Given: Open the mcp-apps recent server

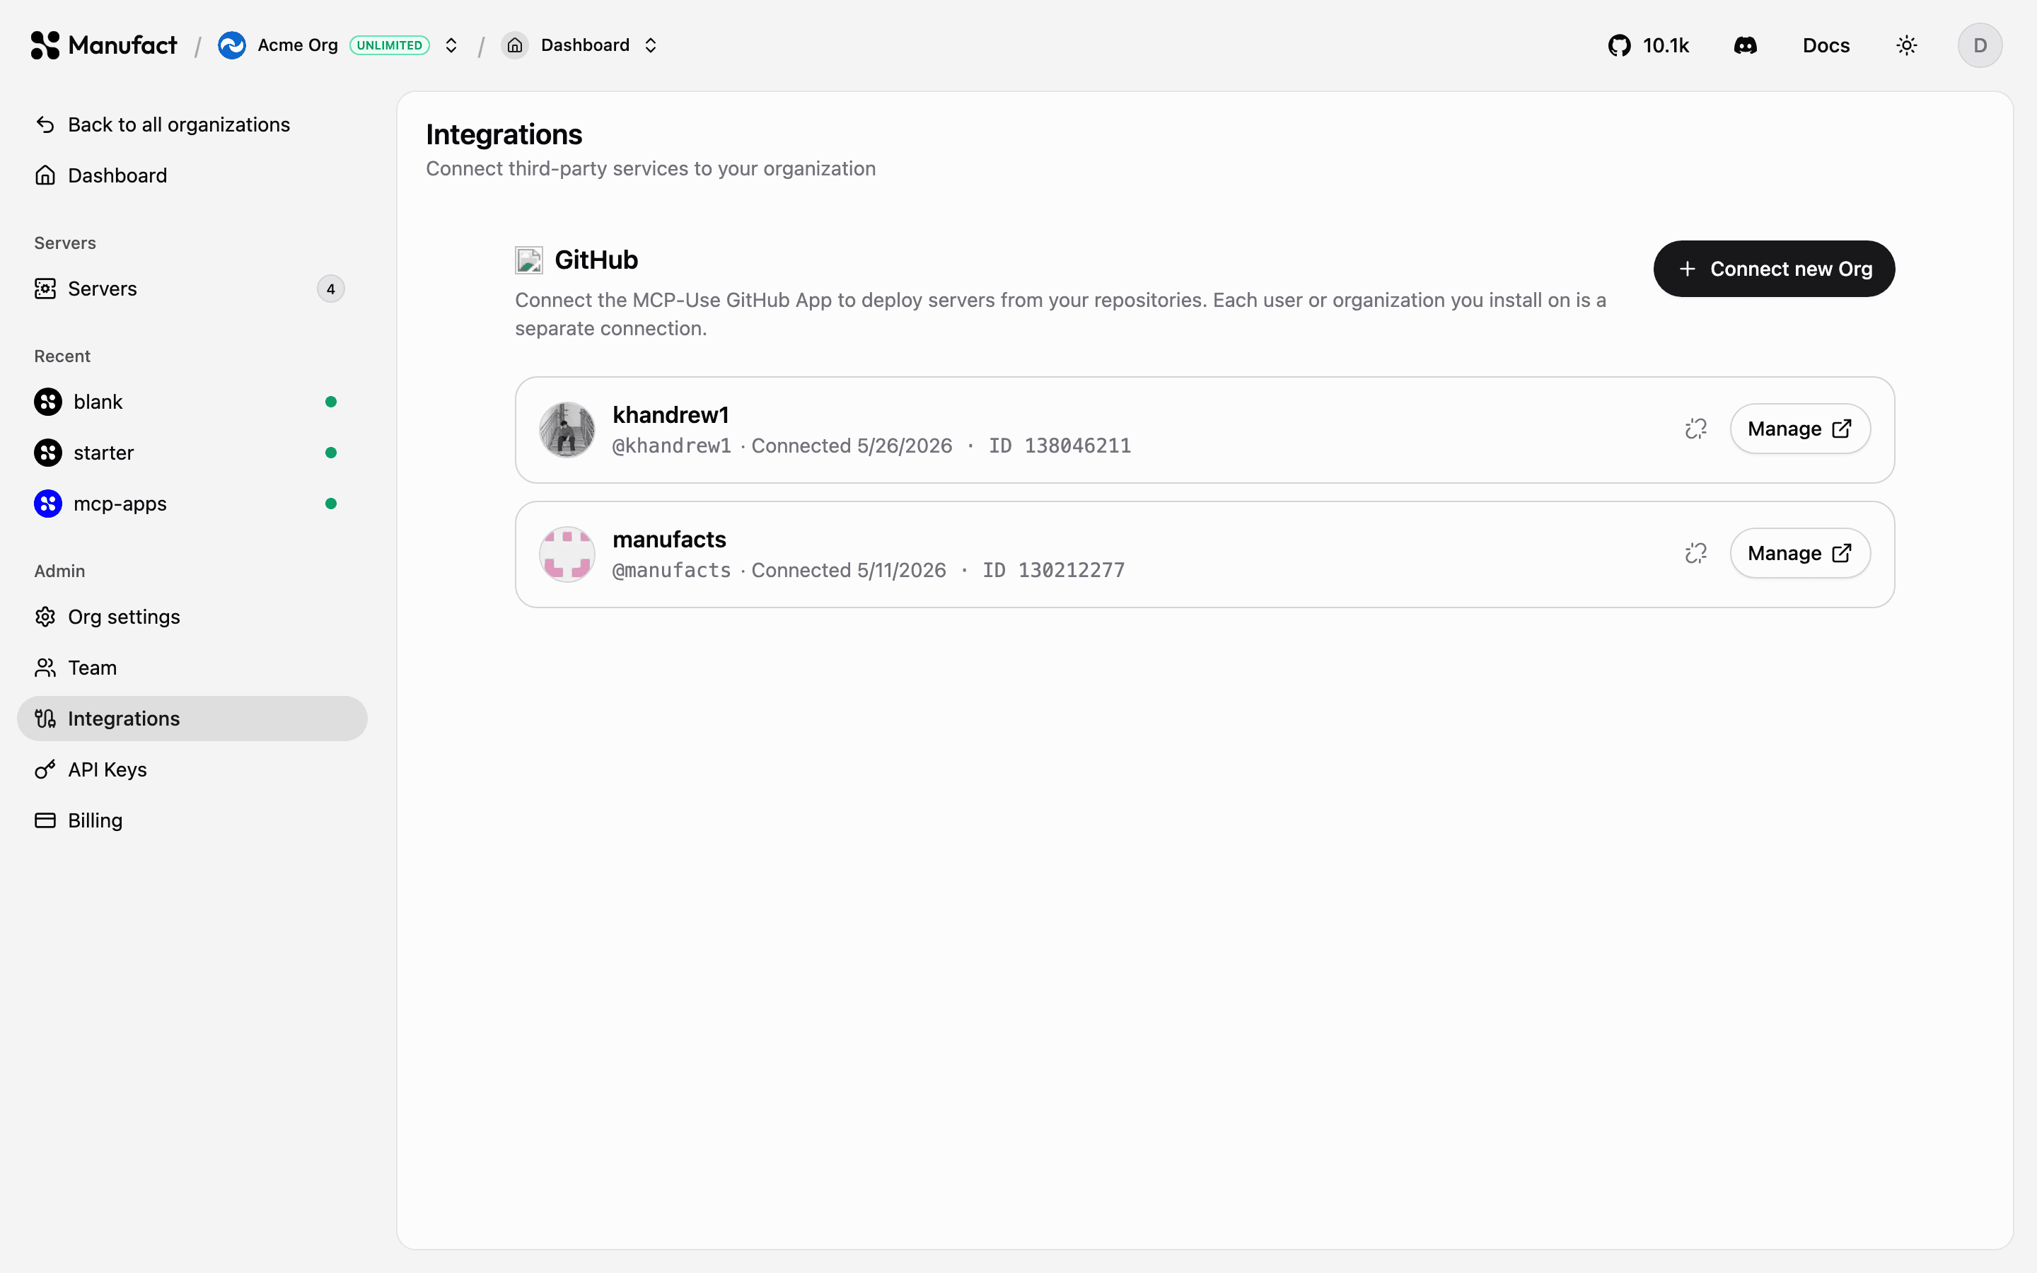Looking at the screenshot, I should click(x=192, y=504).
